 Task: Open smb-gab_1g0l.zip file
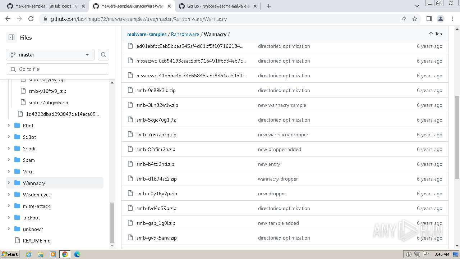(x=156, y=223)
